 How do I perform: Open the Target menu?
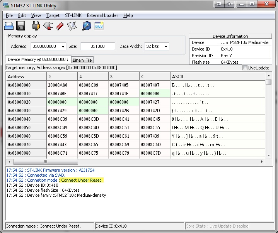(53, 15)
